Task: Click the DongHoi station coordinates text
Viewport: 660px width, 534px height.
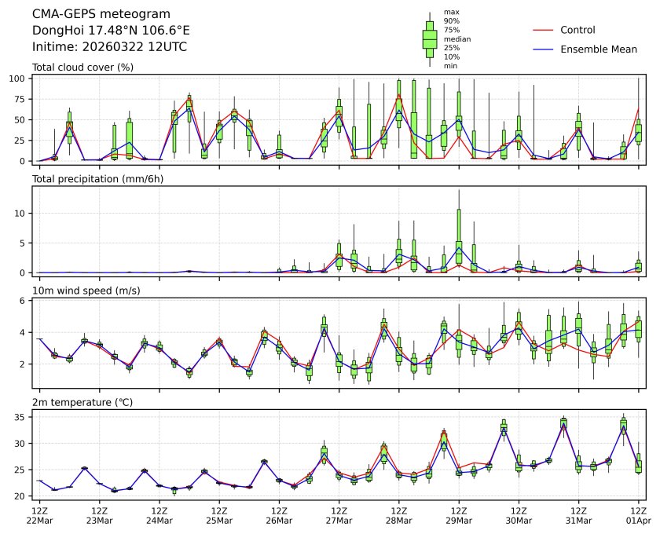Action: (111, 30)
